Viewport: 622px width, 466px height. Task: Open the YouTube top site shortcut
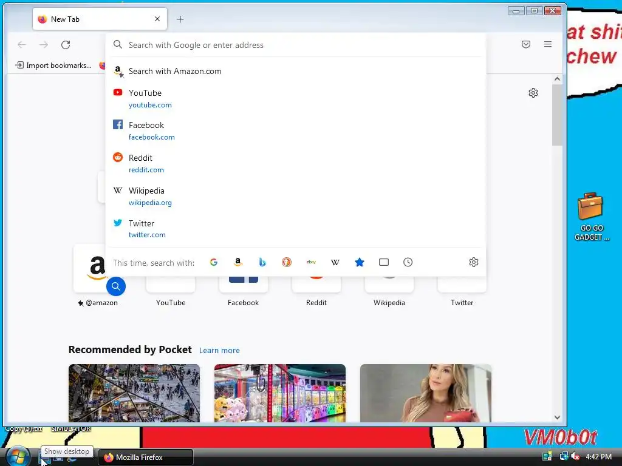(171, 293)
